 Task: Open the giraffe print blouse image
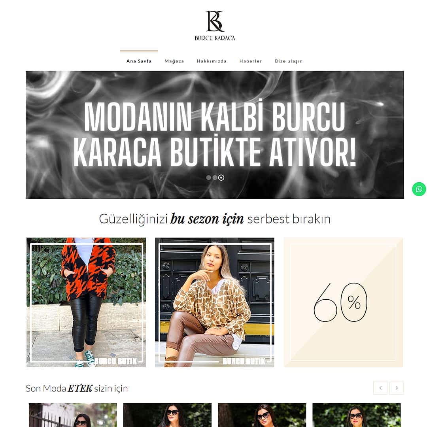click(x=215, y=302)
